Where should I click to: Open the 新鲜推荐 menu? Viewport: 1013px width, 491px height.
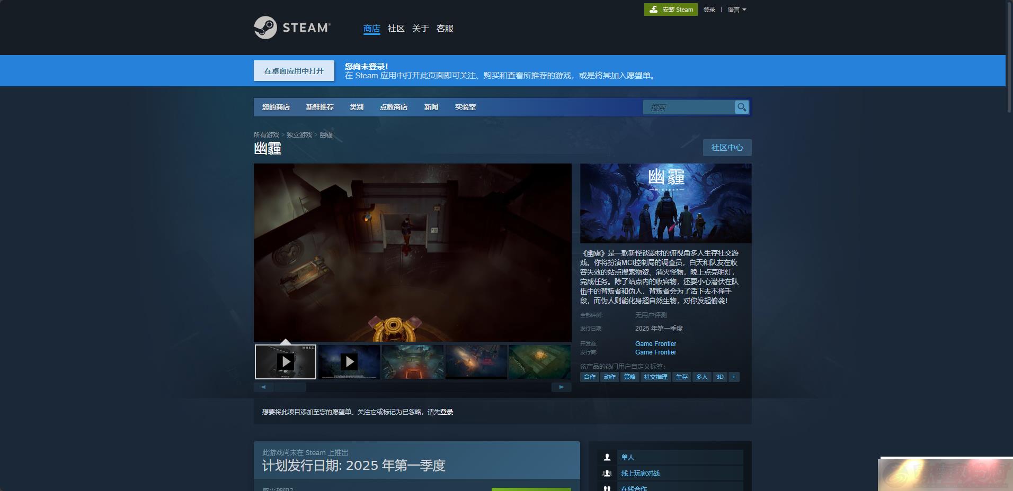320,107
